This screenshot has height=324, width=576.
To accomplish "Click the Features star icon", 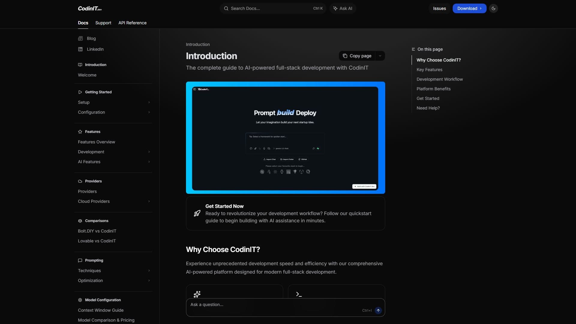I will [x=80, y=132].
